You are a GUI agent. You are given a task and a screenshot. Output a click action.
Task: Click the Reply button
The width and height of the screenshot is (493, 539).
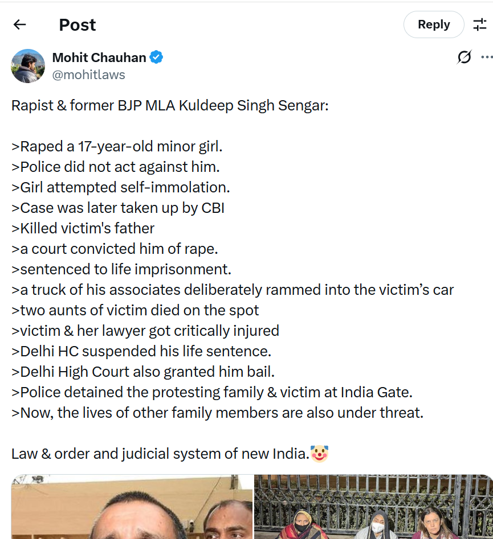pyautogui.click(x=434, y=24)
